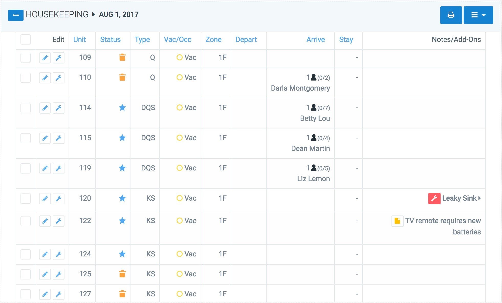Click the blue expand-width arrow button beside Housekeeping

[16, 15]
